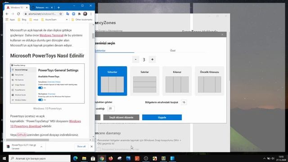Open Firefox from the taskbar

click(x=111, y=158)
